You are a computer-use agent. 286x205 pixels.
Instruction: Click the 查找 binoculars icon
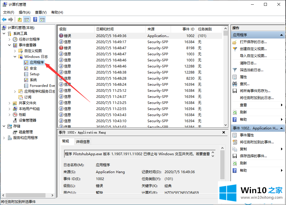click(x=235, y=84)
